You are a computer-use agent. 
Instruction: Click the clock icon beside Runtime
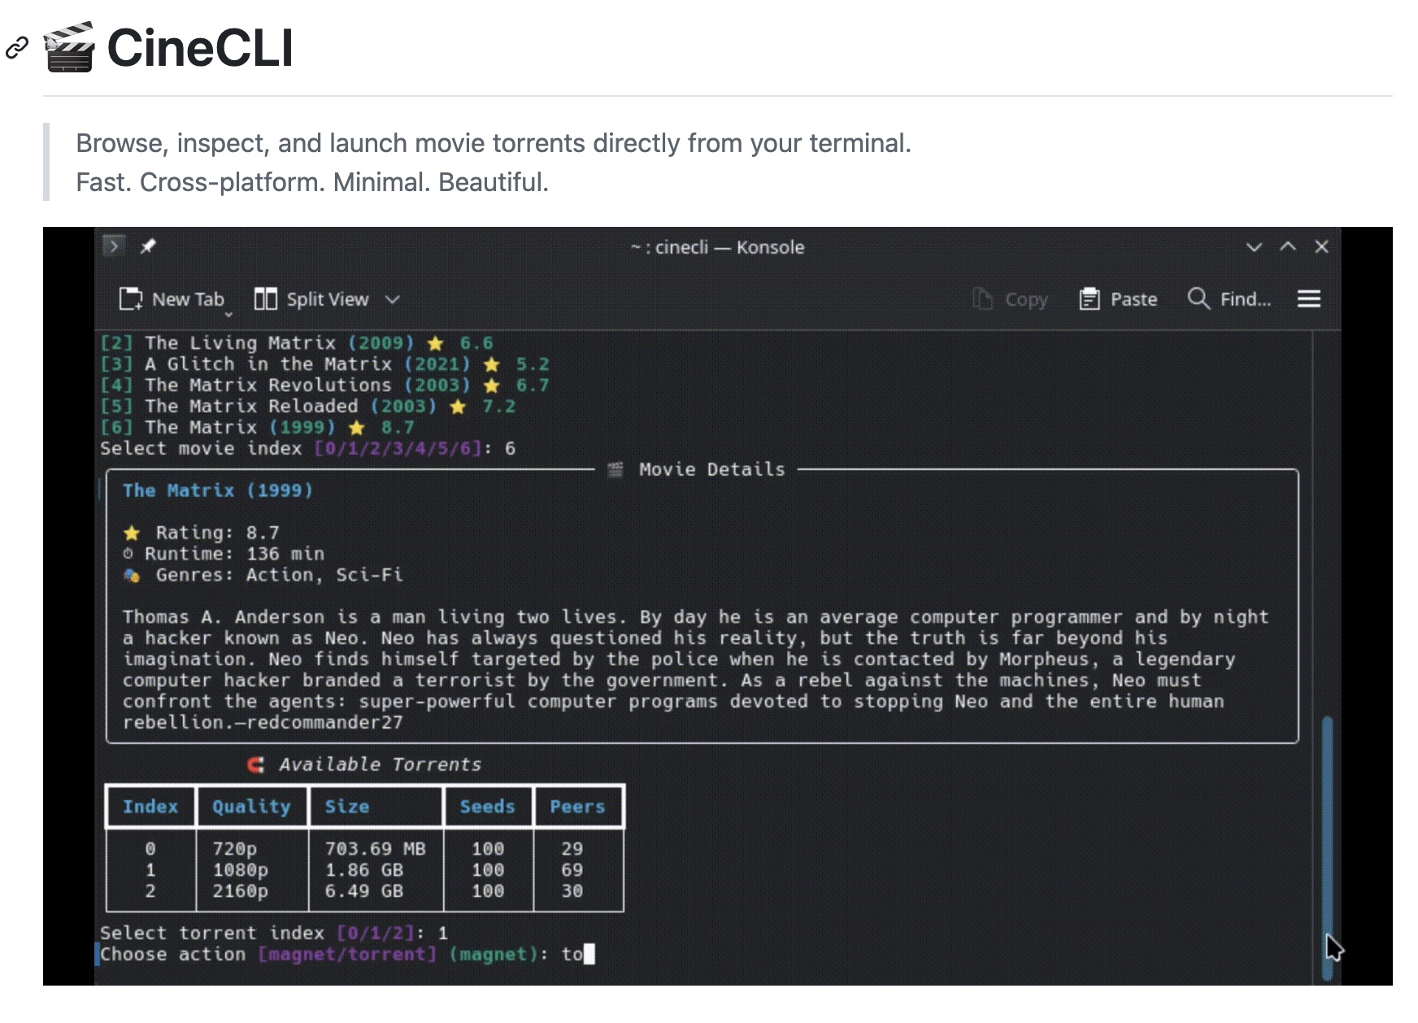pos(128,554)
